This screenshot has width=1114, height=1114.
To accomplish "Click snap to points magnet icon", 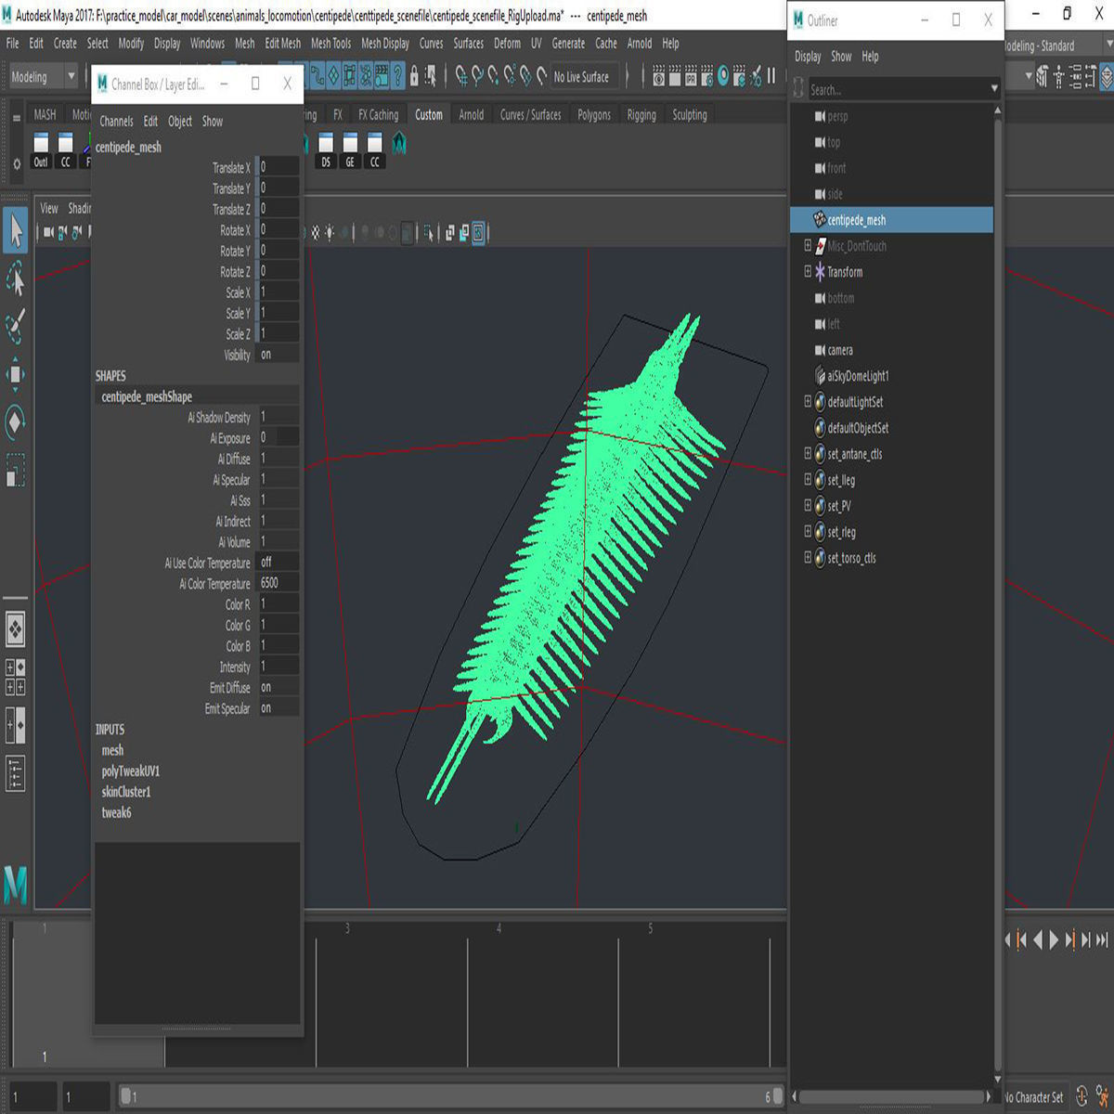I will tap(493, 76).
